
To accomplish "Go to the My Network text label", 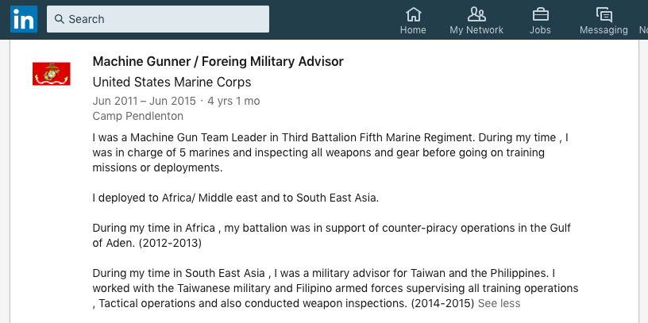I will [x=476, y=30].
